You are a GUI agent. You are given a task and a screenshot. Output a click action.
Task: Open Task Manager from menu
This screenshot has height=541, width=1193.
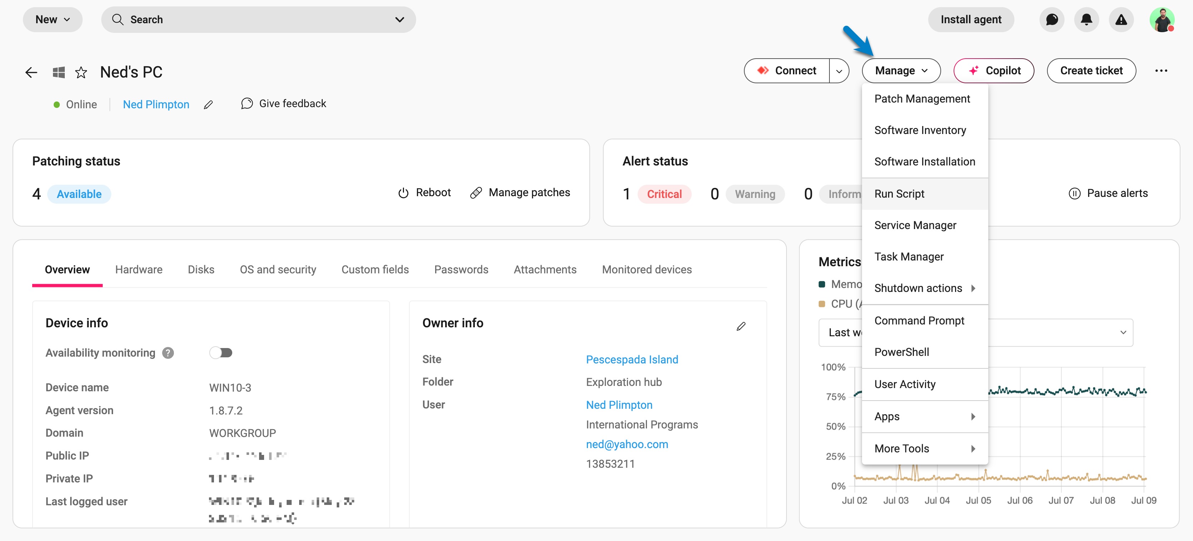(x=925, y=257)
